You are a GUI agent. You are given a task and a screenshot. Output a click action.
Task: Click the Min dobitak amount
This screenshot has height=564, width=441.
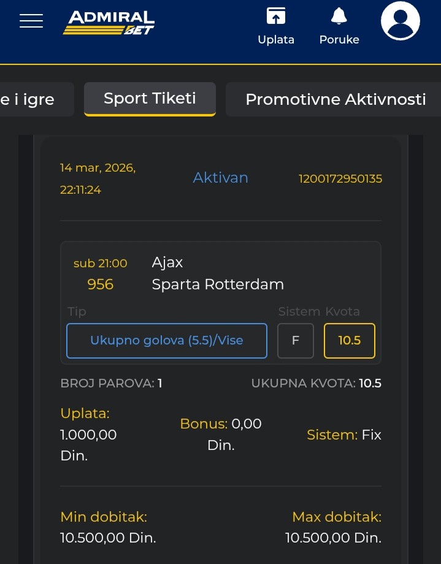pos(108,538)
